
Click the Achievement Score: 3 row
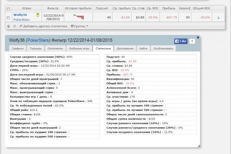point(151,88)
